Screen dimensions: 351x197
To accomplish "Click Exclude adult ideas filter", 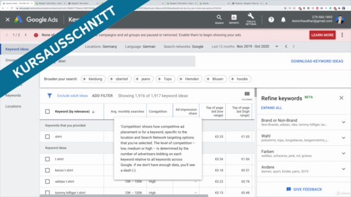I will tap(72, 96).
